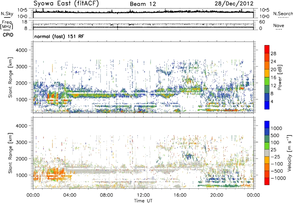This screenshot has height=203, width=293.
Task: Select the 'Beam 12' label
Action: coord(143,4)
